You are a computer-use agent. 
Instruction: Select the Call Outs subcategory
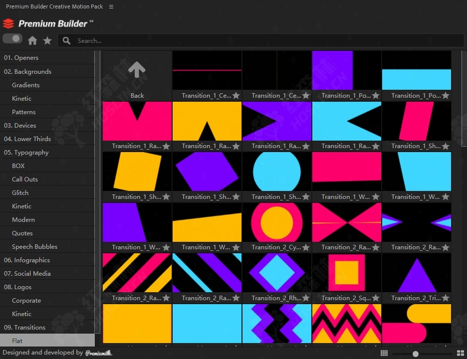pos(47,179)
